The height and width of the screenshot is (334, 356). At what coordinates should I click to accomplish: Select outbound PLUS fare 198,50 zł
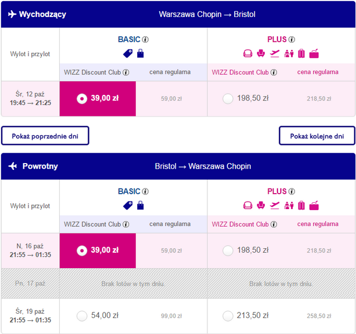pos(228,98)
